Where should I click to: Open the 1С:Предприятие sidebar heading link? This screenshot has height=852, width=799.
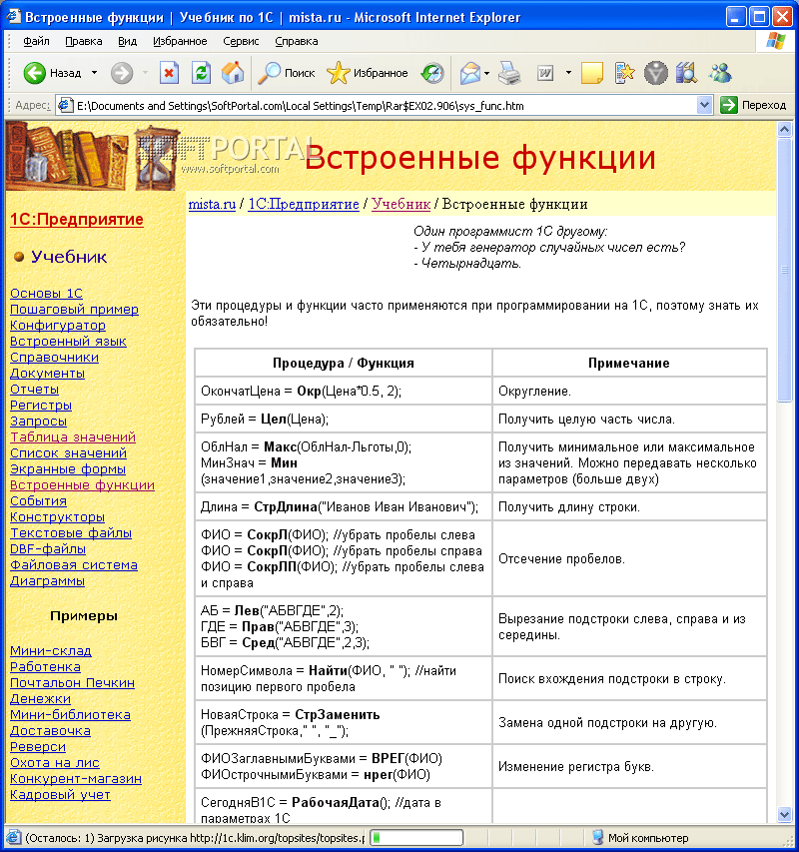tap(77, 220)
